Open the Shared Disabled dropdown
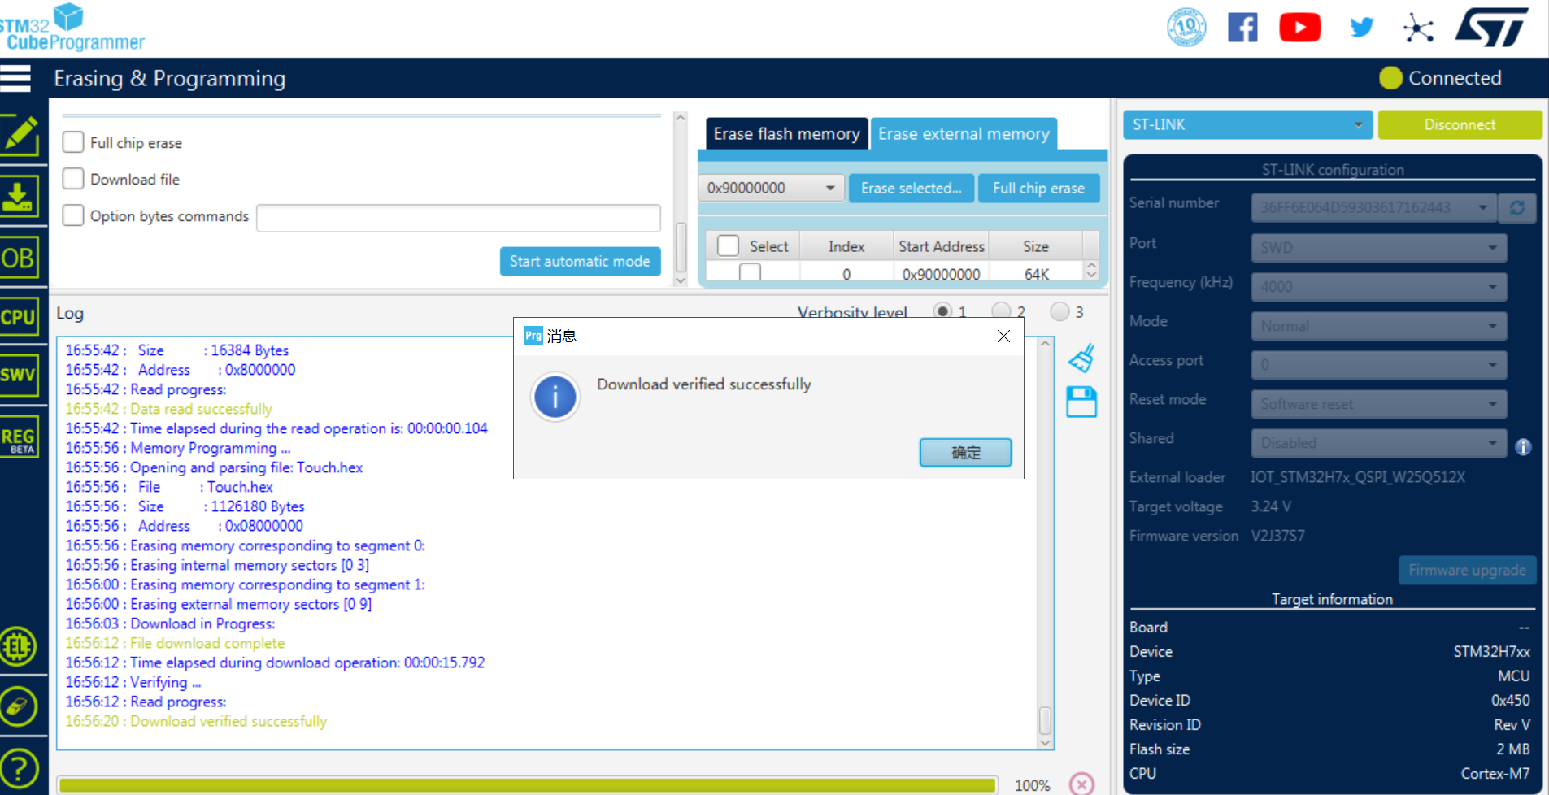Viewport: 1549px width, 795px height. [x=1378, y=442]
